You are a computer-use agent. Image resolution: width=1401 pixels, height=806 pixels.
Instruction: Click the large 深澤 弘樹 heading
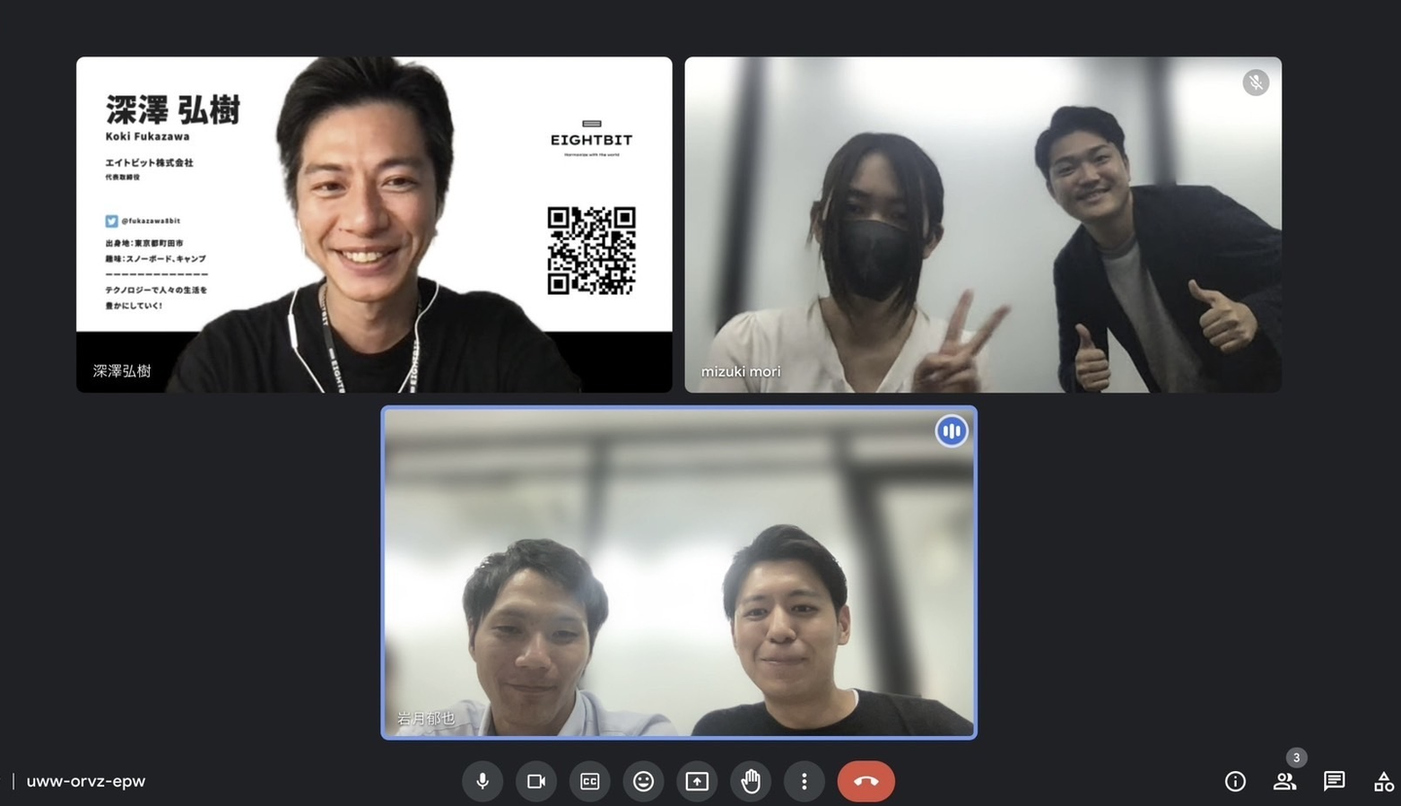(172, 110)
